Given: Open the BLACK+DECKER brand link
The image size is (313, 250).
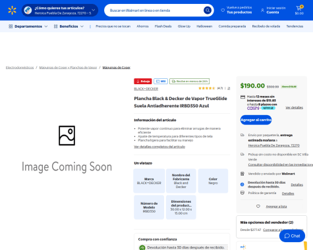Looking at the screenshot, I should click(x=146, y=89).
